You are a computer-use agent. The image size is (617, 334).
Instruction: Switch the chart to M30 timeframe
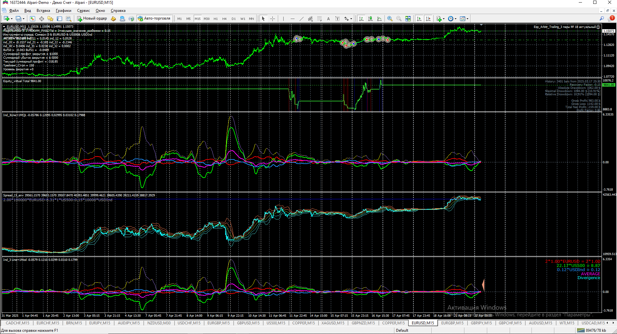click(x=207, y=19)
